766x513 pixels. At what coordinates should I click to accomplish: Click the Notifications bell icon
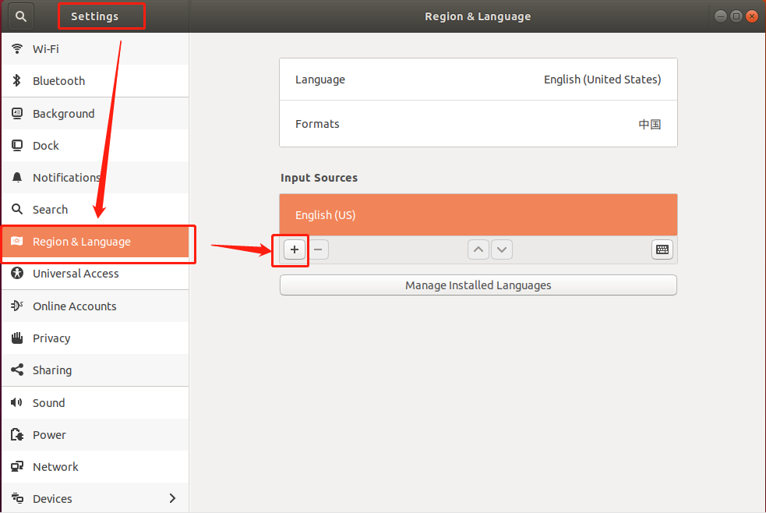pos(17,177)
